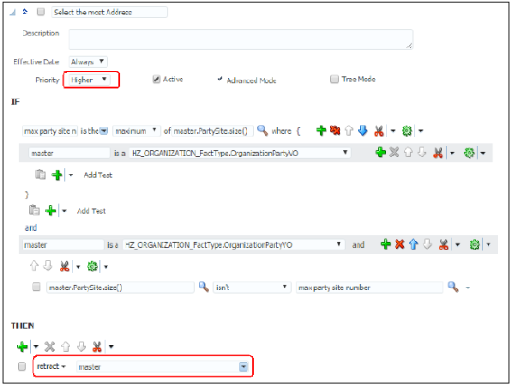Open the first HZ_ORGANIZATION_FactType.OrganizationPartyVO dropdown

click(240, 153)
